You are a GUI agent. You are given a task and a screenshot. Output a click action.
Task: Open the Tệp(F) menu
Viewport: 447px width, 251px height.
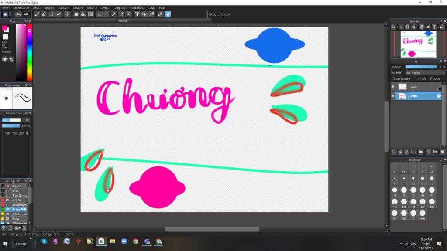point(6,8)
